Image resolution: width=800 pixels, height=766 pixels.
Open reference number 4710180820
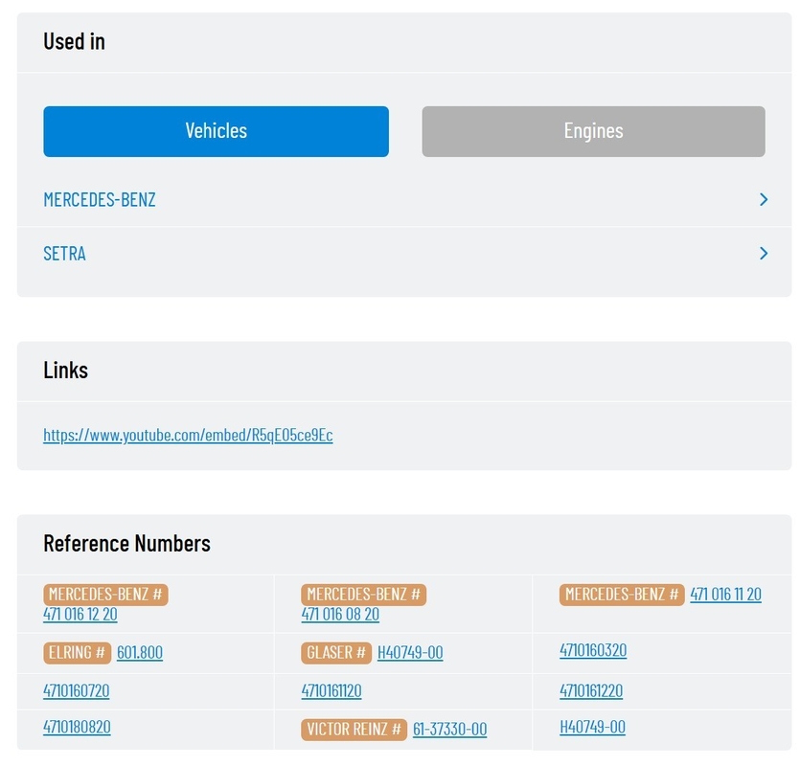tap(77, 727)
